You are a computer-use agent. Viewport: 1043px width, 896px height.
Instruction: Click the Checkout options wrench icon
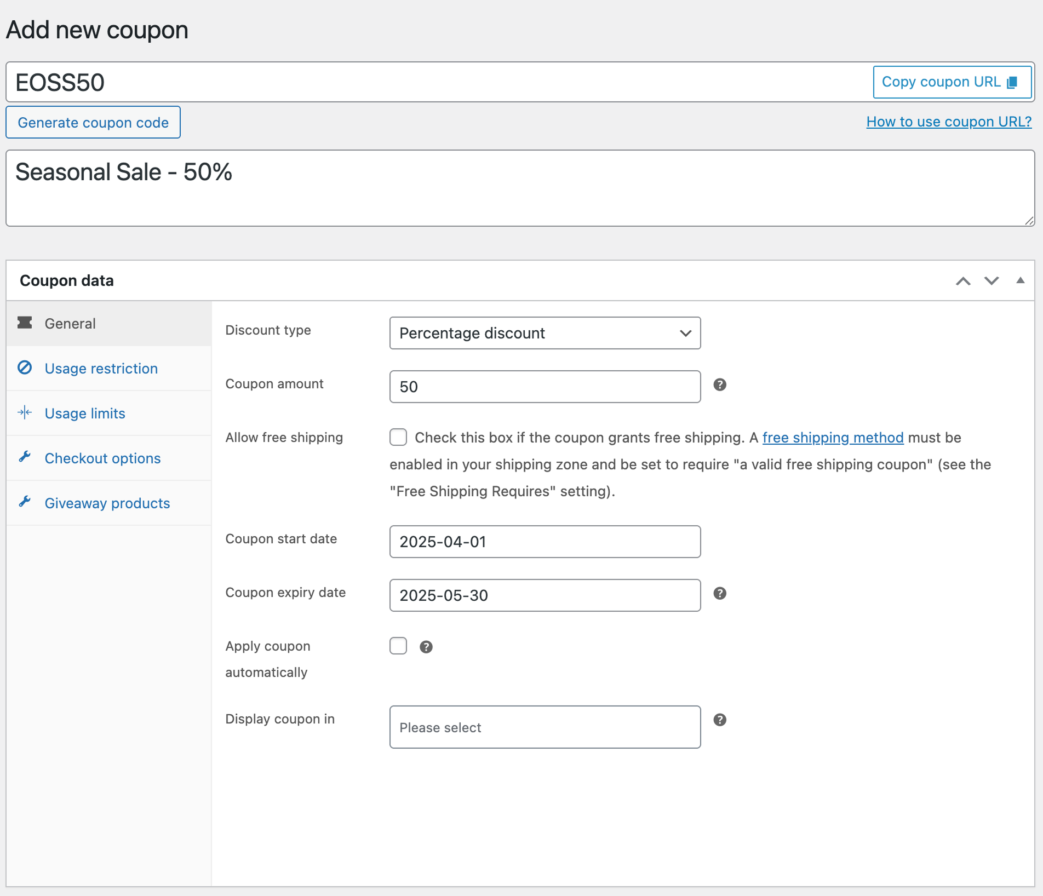coord(25,457)
